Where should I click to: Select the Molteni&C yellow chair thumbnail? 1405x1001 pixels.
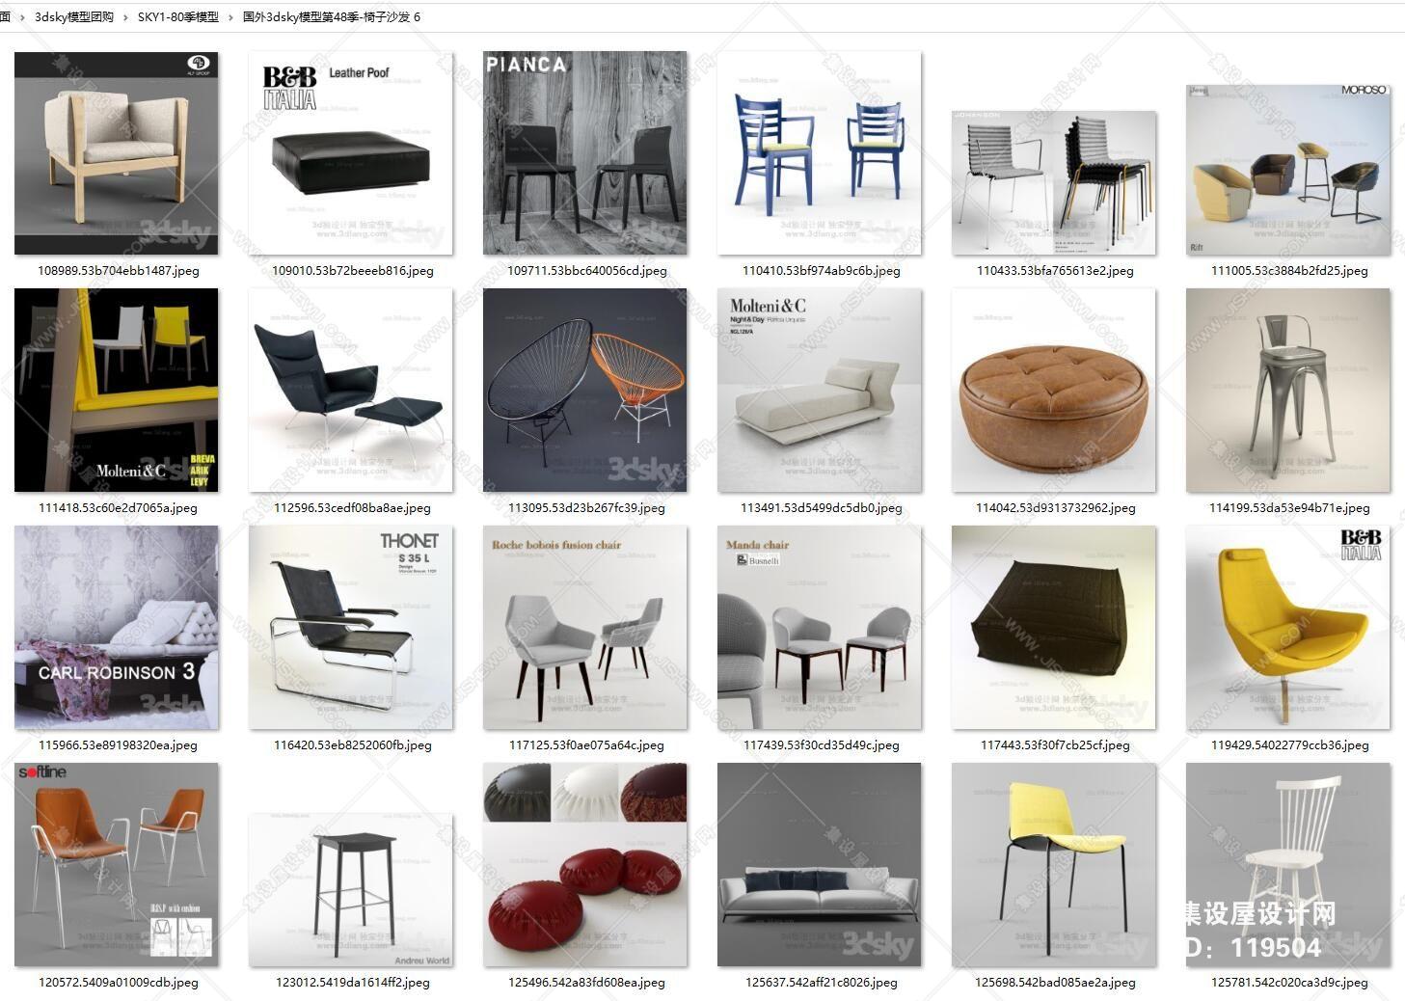click(x=117, y=391)
